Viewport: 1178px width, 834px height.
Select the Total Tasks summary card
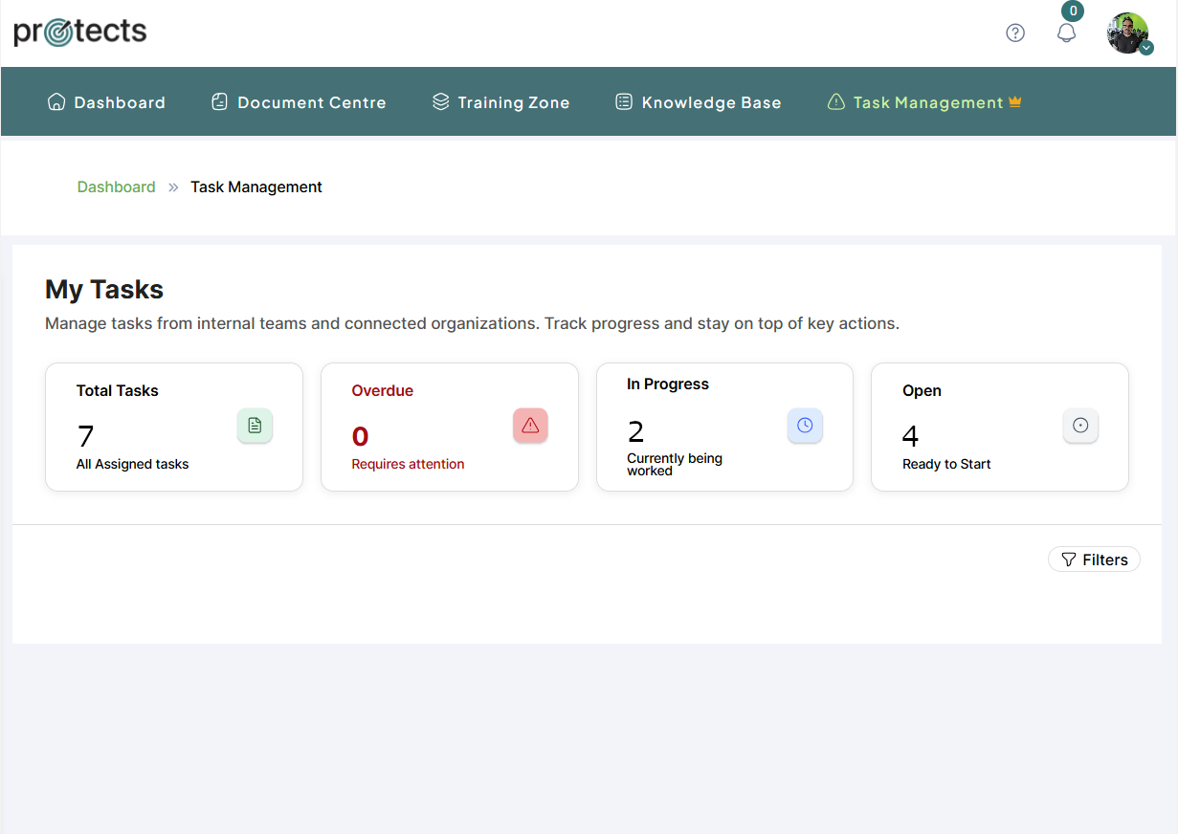click(173, 427)
